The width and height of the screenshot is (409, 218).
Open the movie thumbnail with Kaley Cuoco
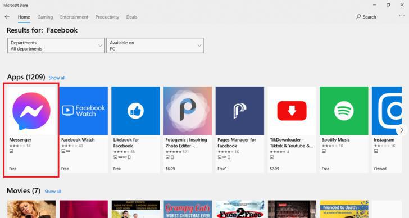point(135,209)
